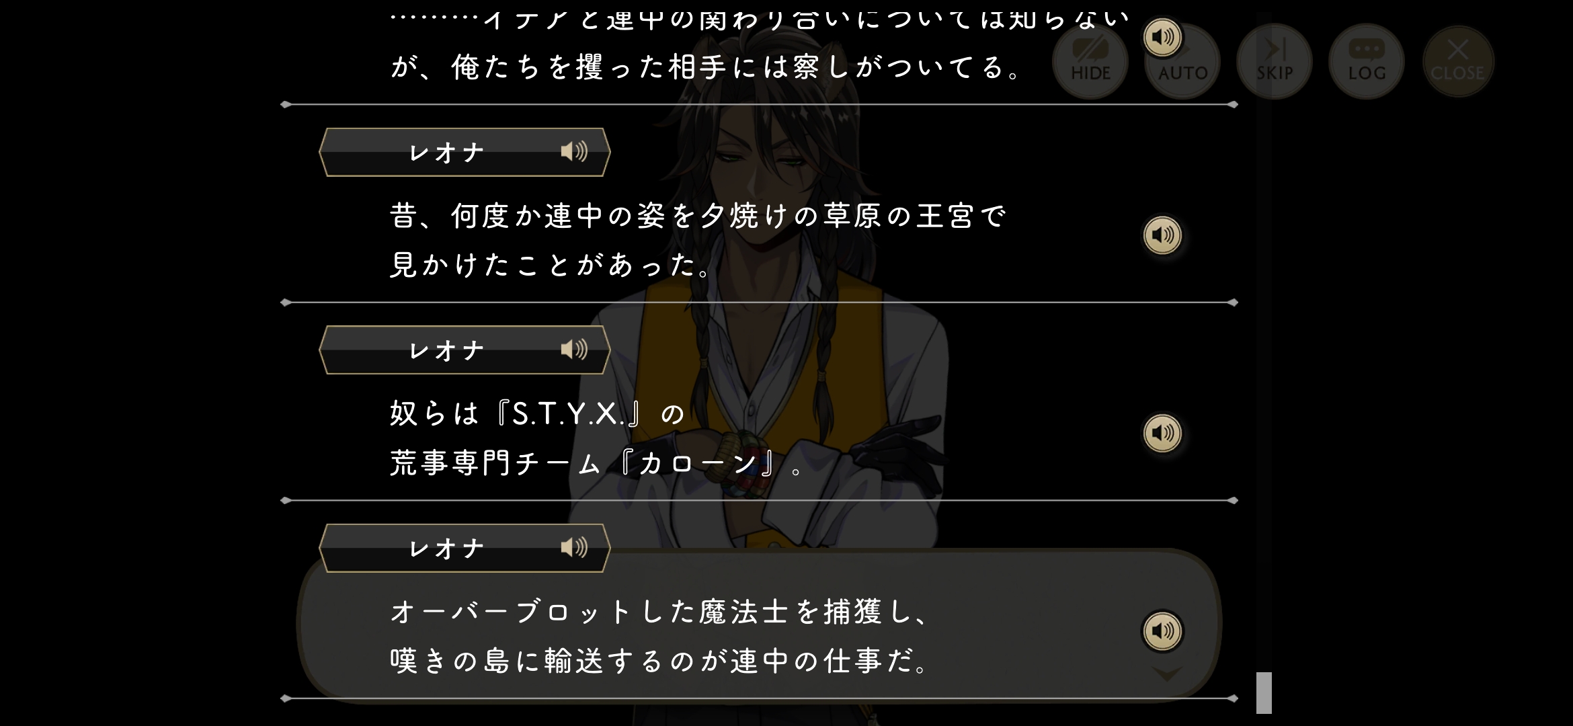
Task: Select the second レオナ name plate
Action: [x=465, y=350]
